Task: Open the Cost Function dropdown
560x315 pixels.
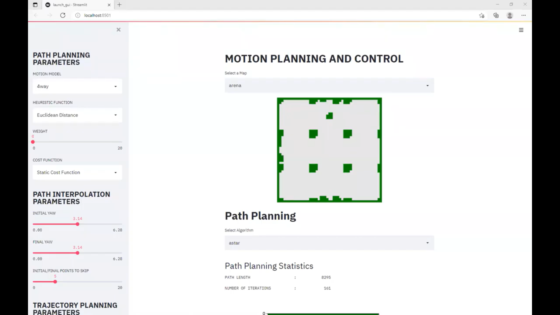Action: coord(77,172)
